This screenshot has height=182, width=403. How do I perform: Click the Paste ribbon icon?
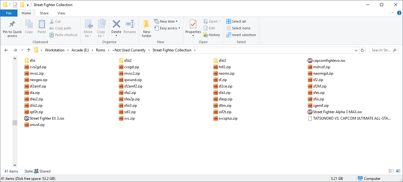pyautogui.click(x=42, y=24)
